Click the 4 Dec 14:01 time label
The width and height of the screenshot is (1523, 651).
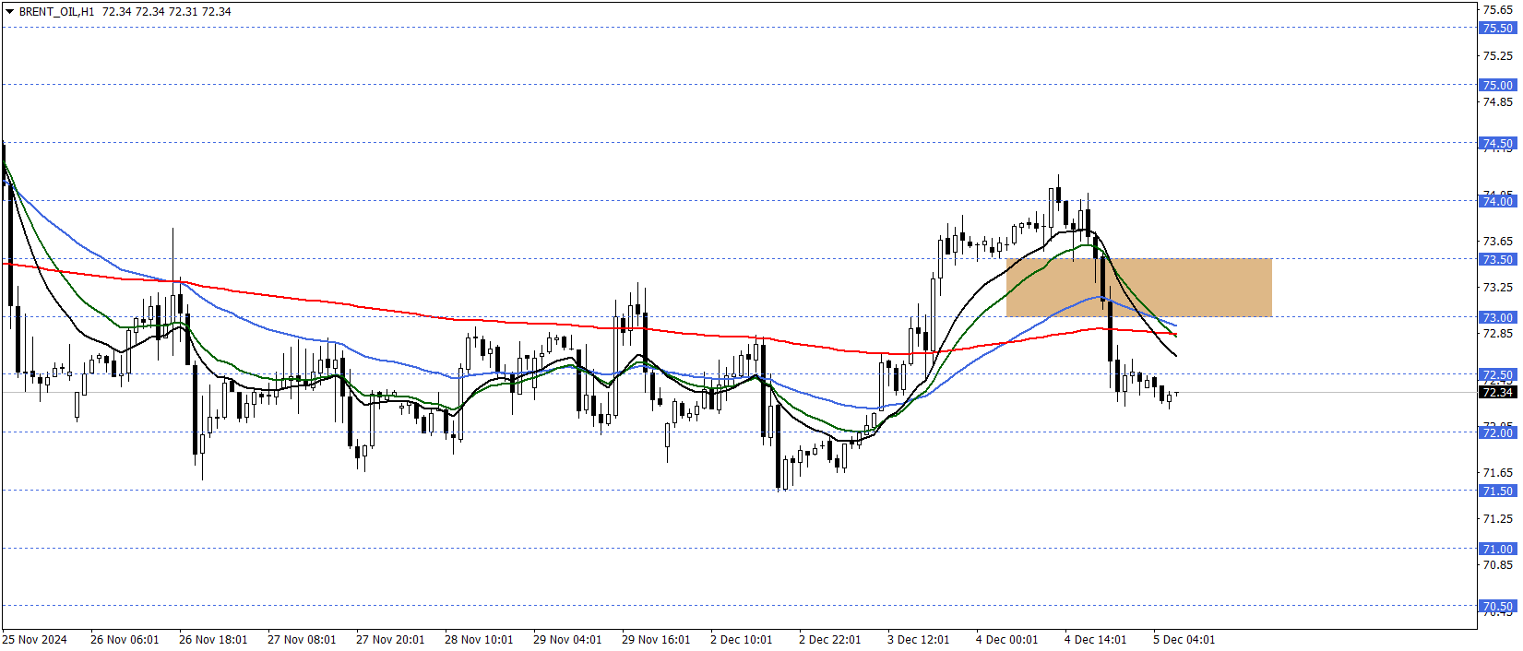1096,640
